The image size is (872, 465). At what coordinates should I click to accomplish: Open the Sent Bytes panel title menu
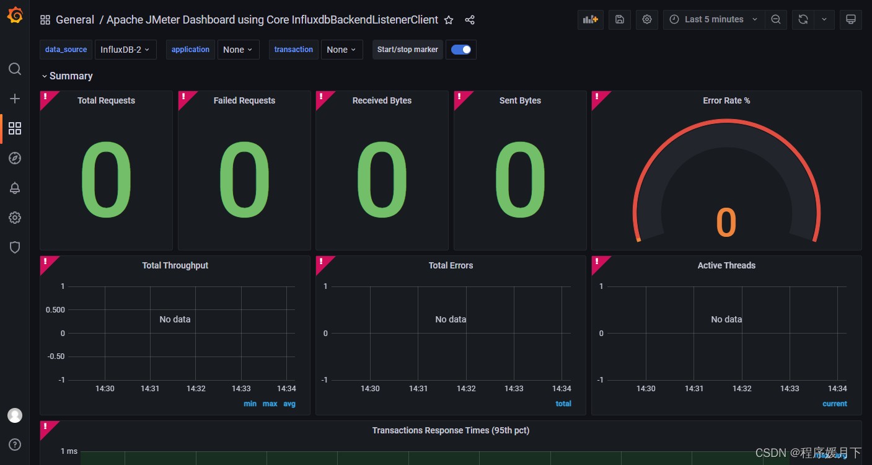[520, 100]
